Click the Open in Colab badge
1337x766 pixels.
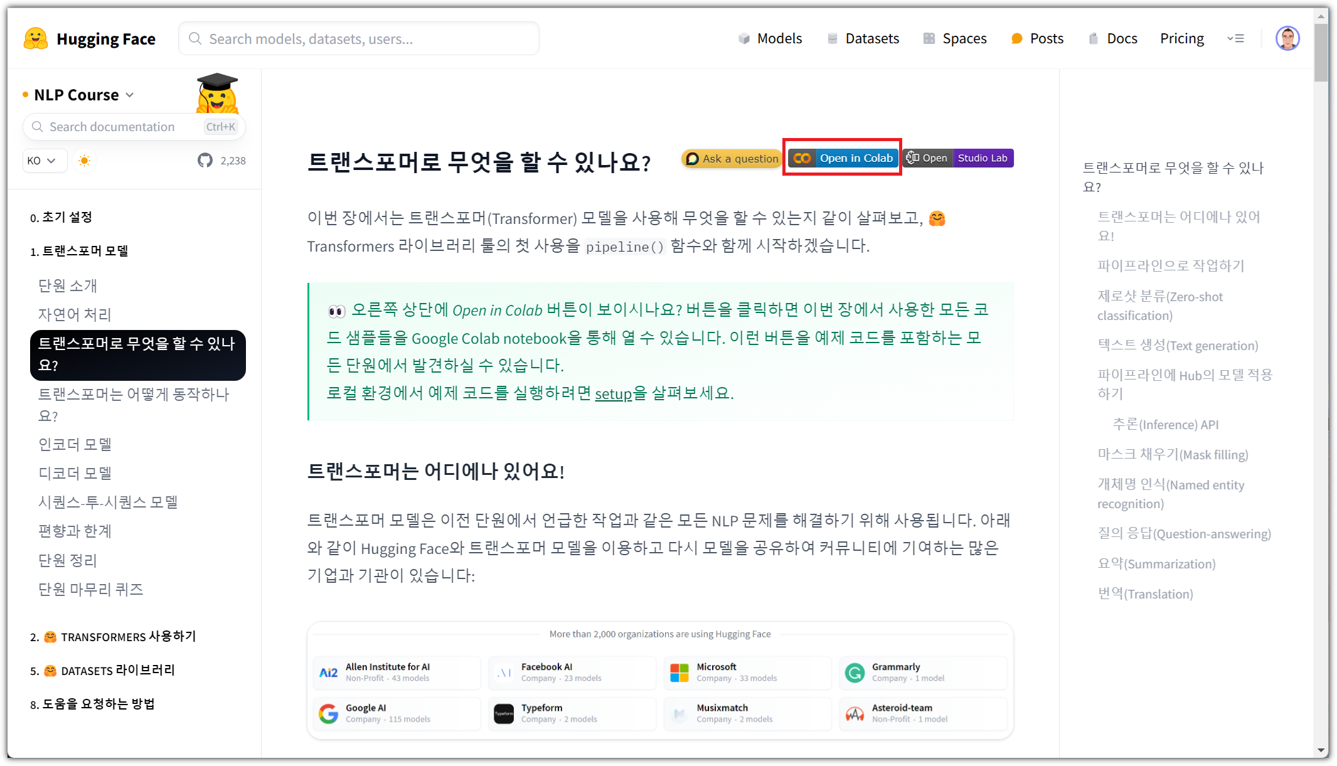[842, 158]
